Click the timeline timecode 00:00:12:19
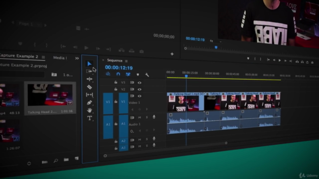The image size is (319, 179). 119,68
